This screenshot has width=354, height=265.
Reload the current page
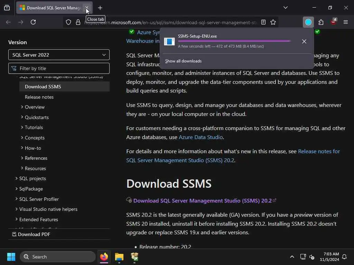[x=33, y=22]
